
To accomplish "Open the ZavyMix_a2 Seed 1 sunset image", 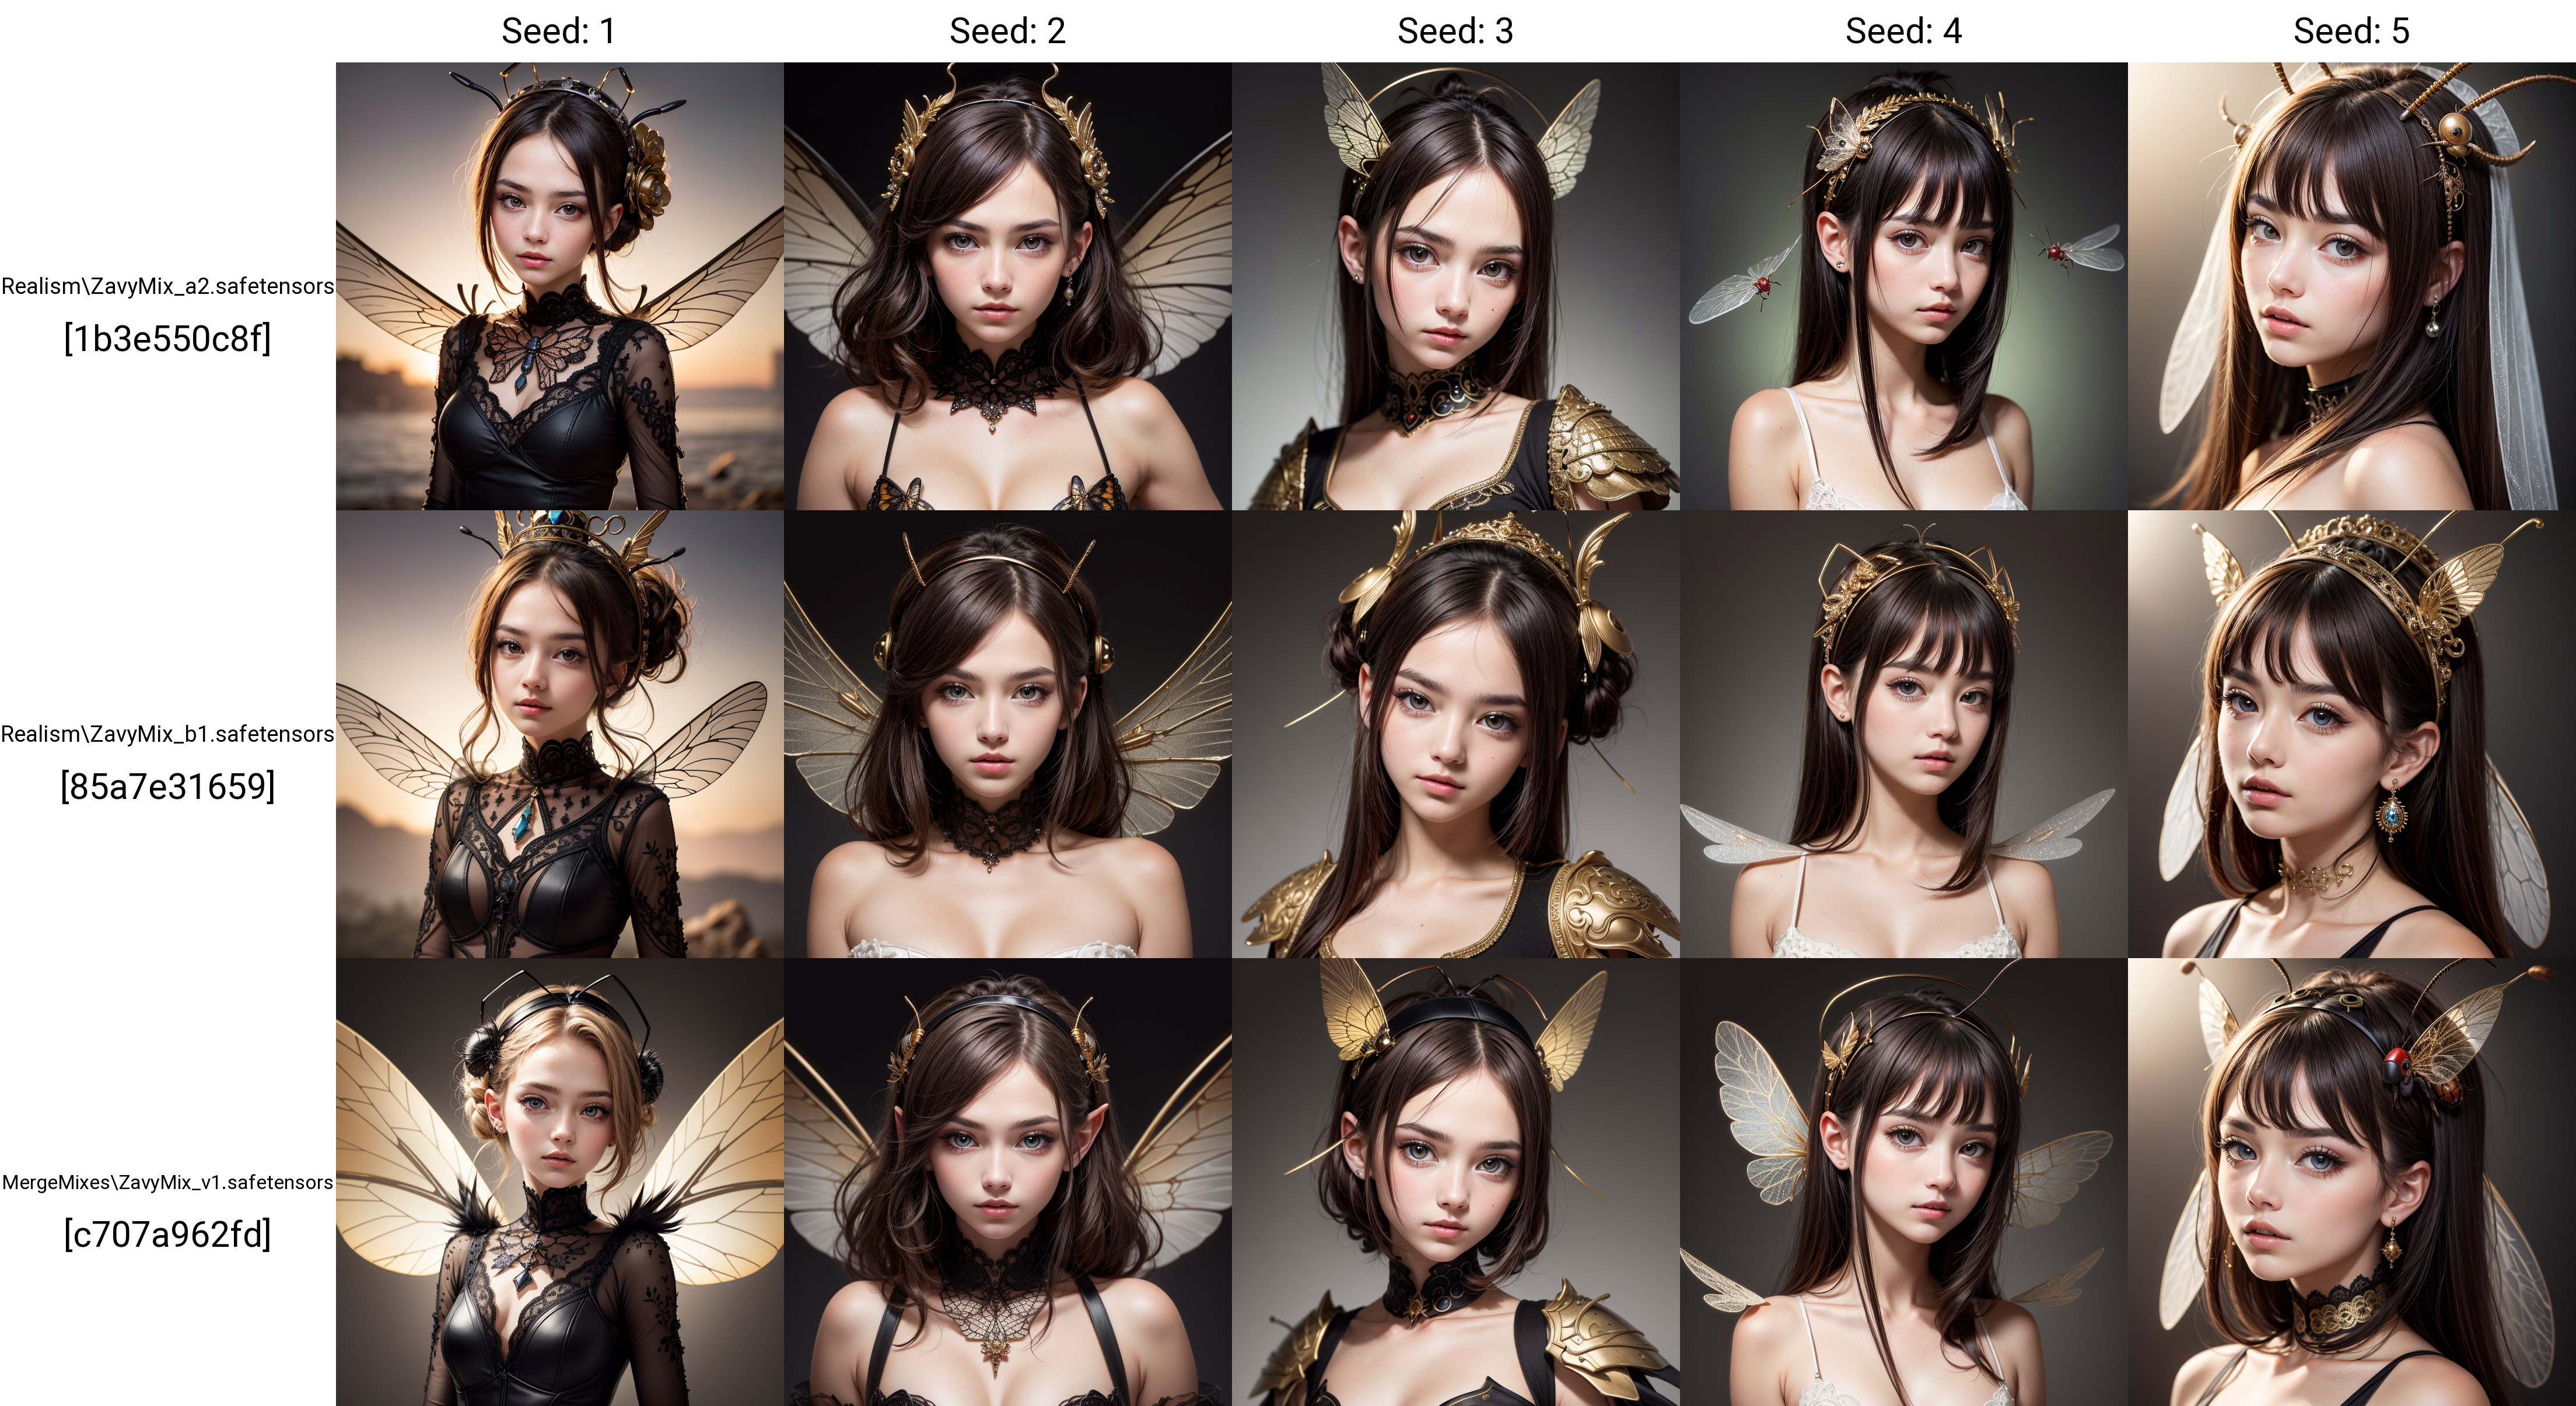I will 560,286.
